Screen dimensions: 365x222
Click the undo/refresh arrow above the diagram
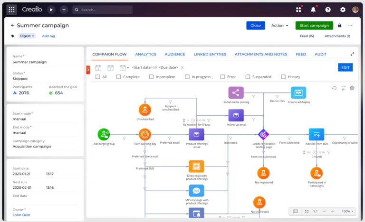pyautogui.click(x=334, y=88)
